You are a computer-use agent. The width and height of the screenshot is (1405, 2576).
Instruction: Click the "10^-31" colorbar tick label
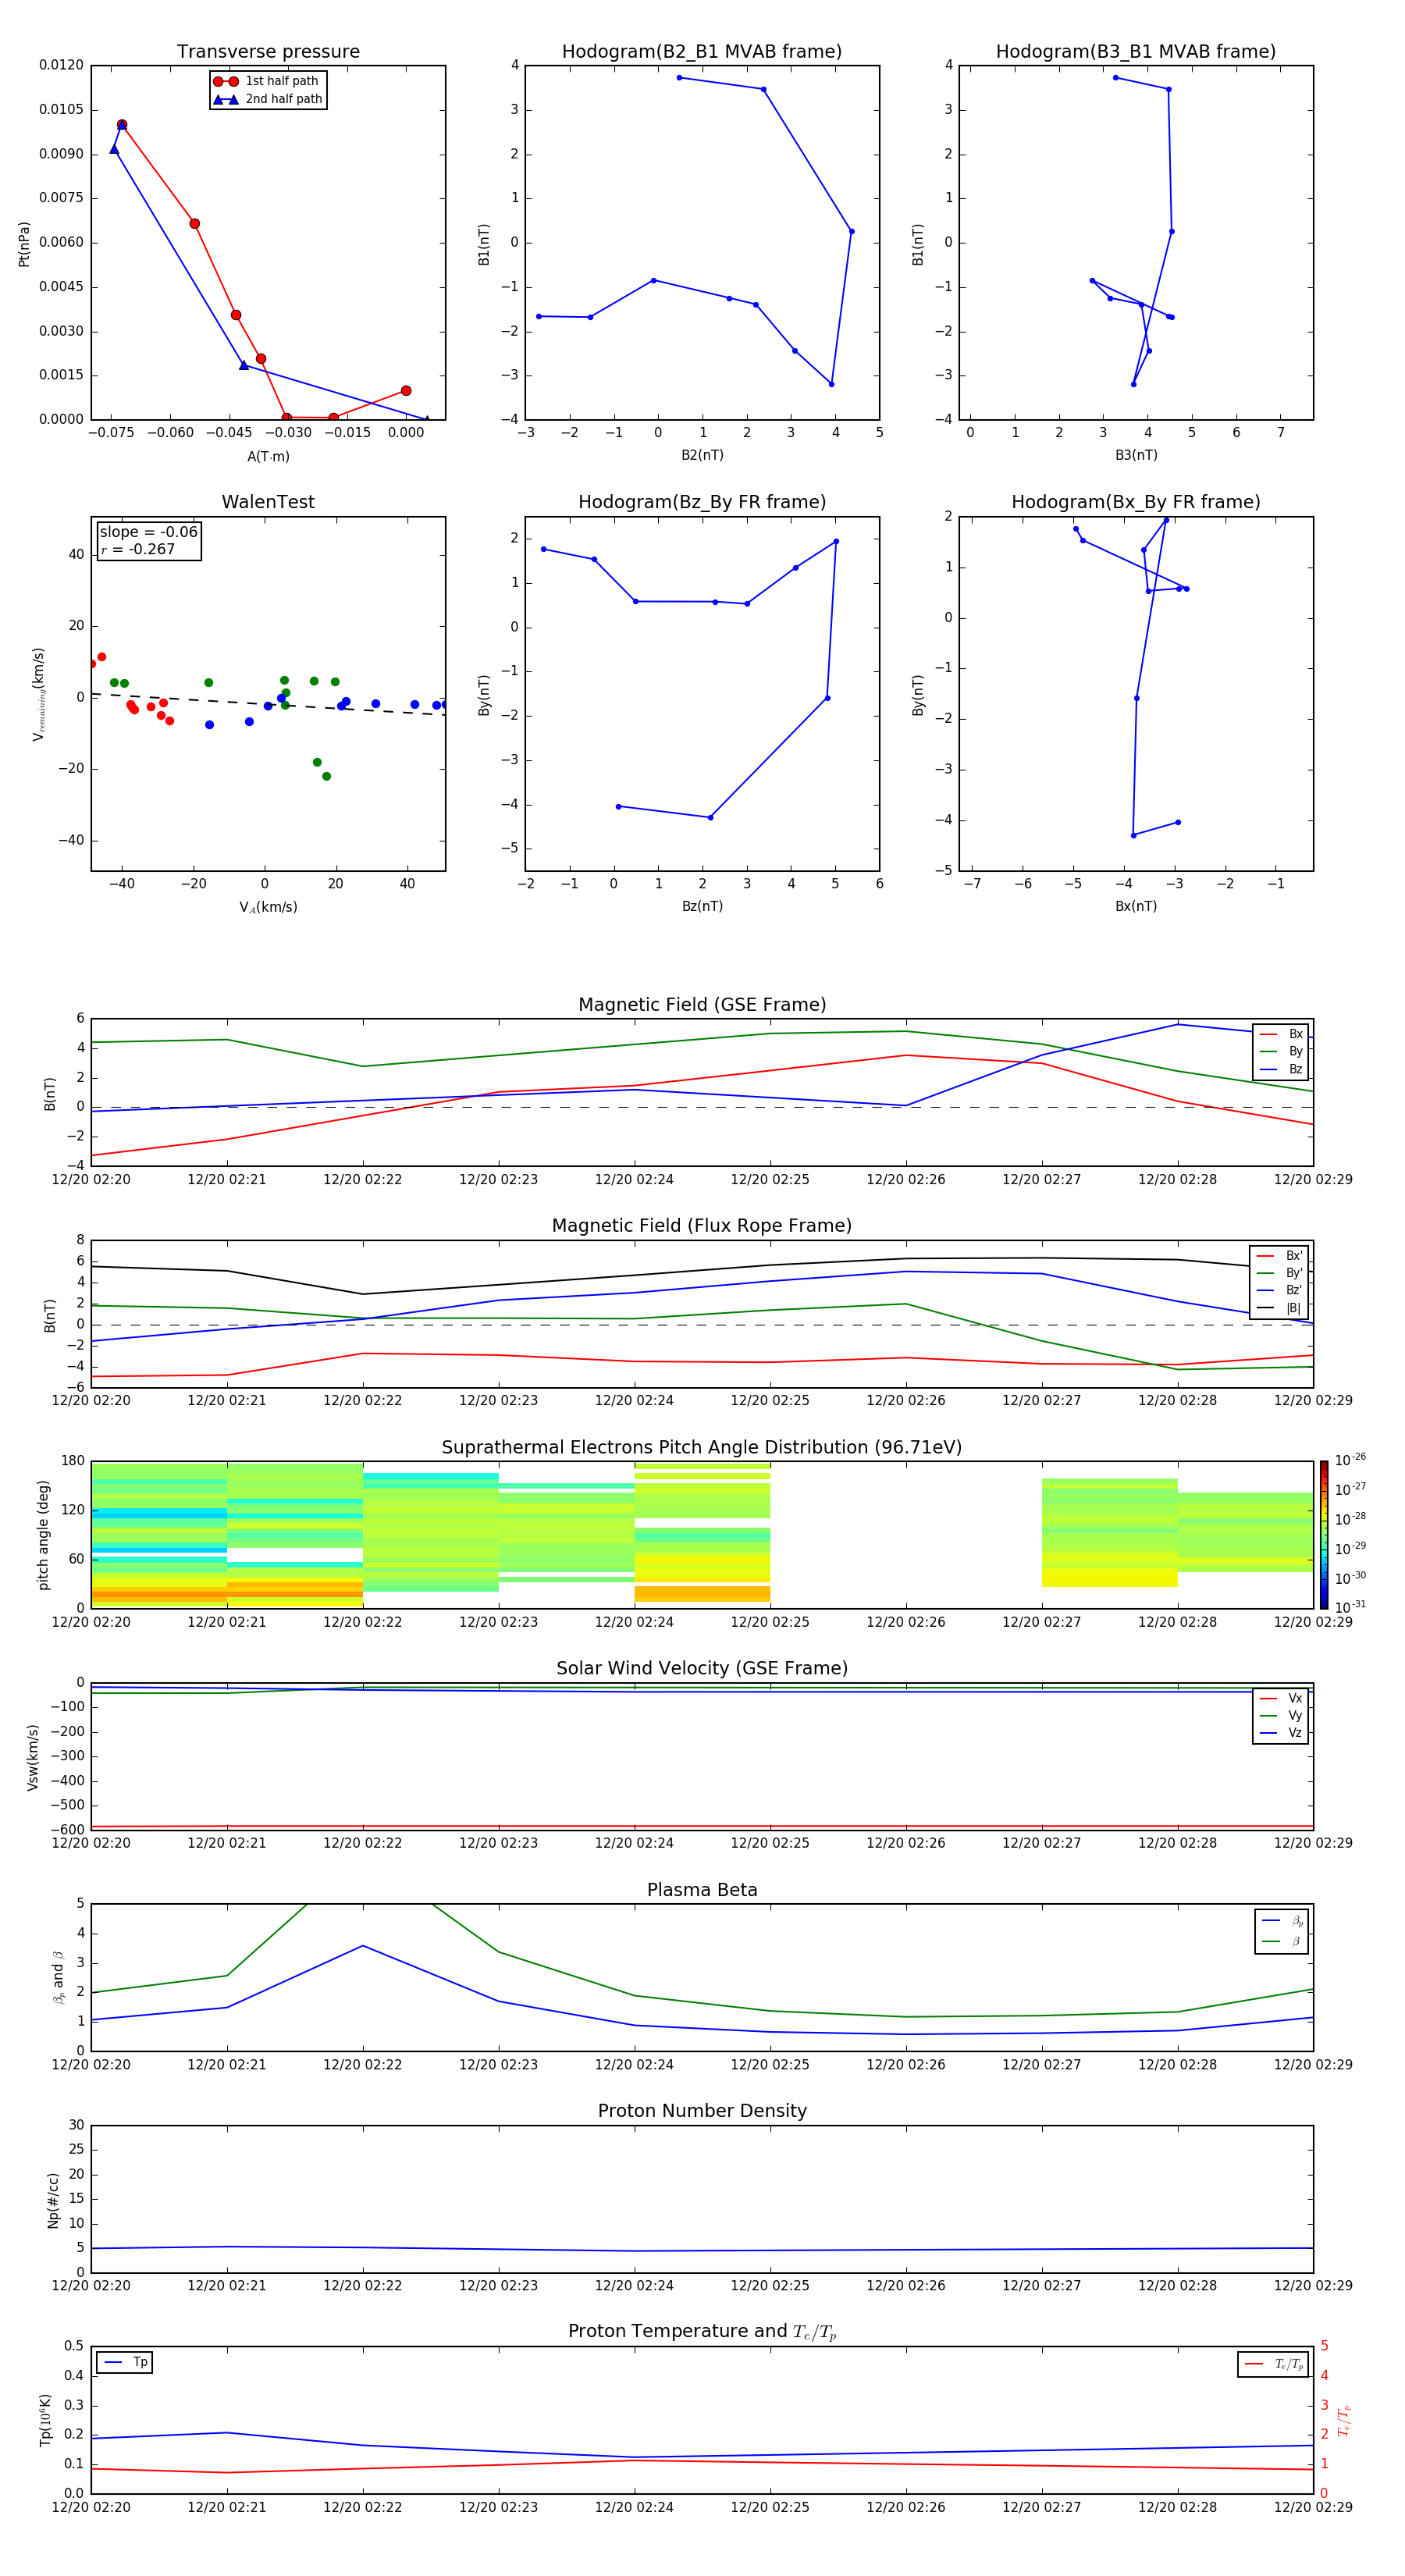tap(1350, 1607)
